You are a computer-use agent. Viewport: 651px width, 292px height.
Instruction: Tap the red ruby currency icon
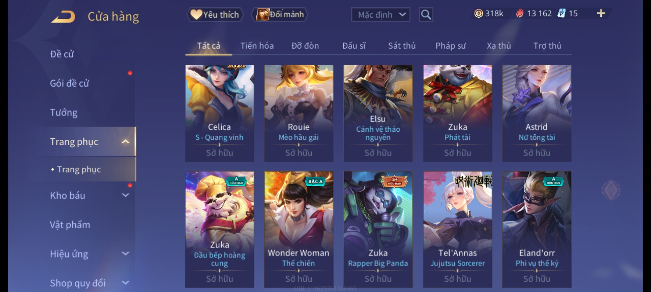click(x=519, y=14)
